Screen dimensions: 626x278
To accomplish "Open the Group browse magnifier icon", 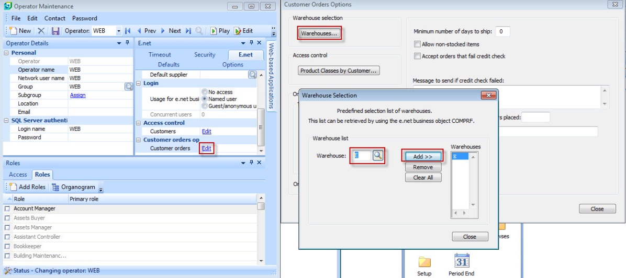I will coord(129,87).
